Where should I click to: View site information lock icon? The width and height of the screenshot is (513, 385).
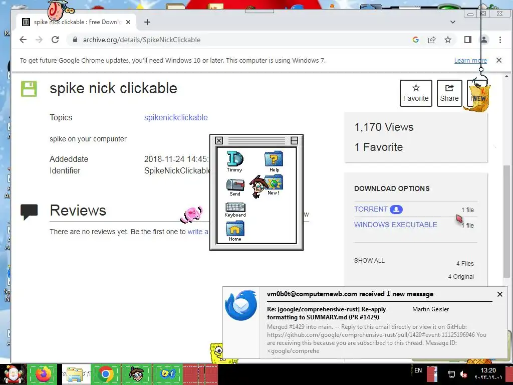(75, 40)
